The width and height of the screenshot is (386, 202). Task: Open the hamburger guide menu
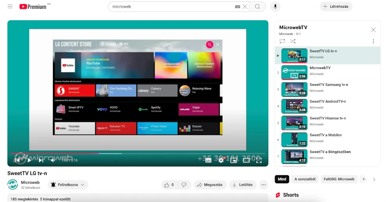tap(10, 7)
